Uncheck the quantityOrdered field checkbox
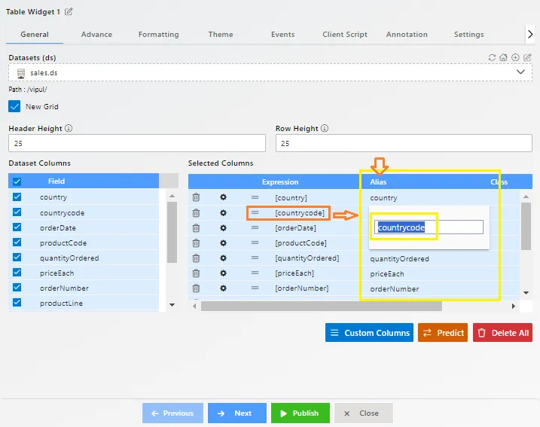This screenshot has width=540, height=427. pos(17,258)
